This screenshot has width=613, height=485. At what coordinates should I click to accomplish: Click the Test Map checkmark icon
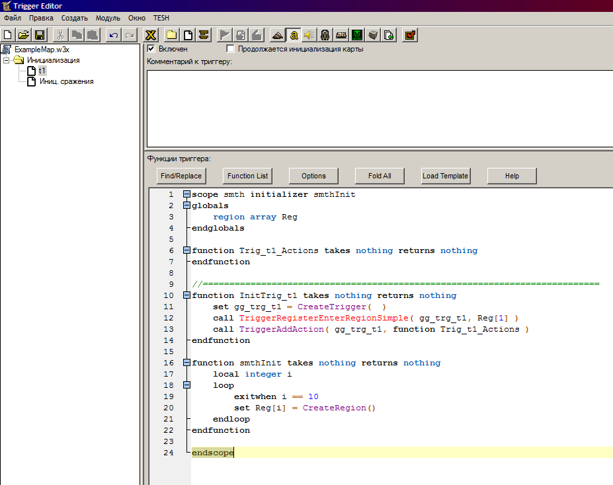410,35
